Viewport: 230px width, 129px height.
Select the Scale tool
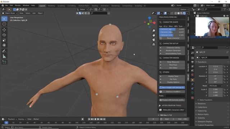pos(4,40)
